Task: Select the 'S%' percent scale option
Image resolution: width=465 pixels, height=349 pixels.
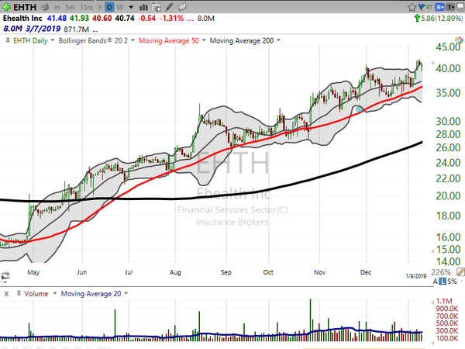Action: tap(453, 282)
